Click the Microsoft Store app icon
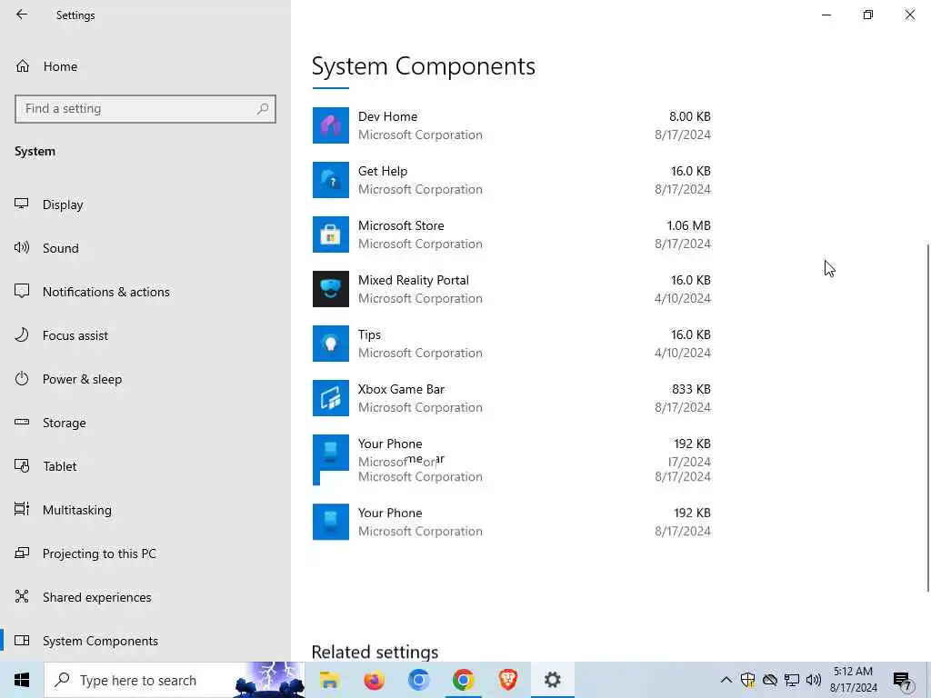931x698 pixels. coord(331,234)
